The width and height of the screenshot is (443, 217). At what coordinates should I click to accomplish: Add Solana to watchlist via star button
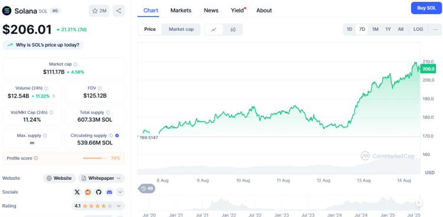[x=99, y=11]
